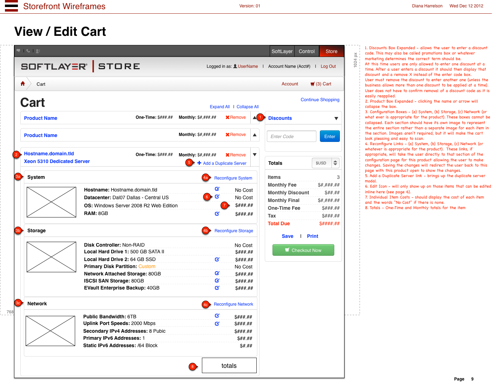This screenshot has height=384, width=493.
Task: Collapse first Product Name box with up arrow
Action: [x=255, y=117]
